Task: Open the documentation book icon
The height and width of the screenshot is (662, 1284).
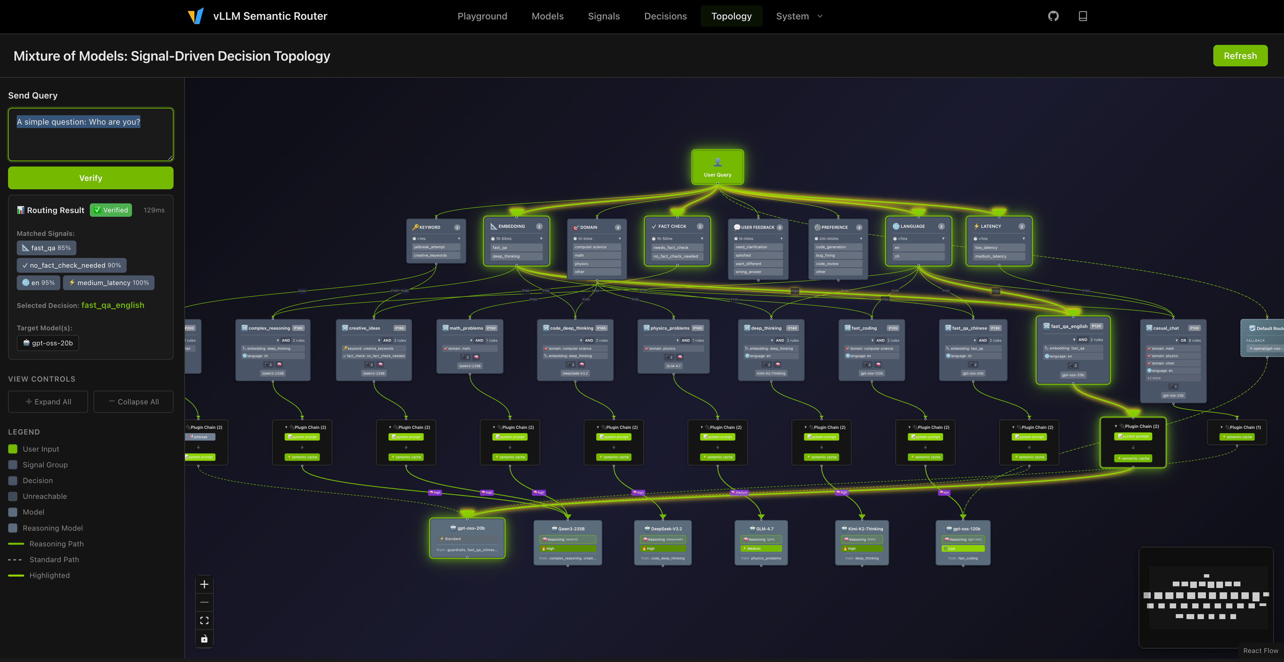Action: 1083,16
